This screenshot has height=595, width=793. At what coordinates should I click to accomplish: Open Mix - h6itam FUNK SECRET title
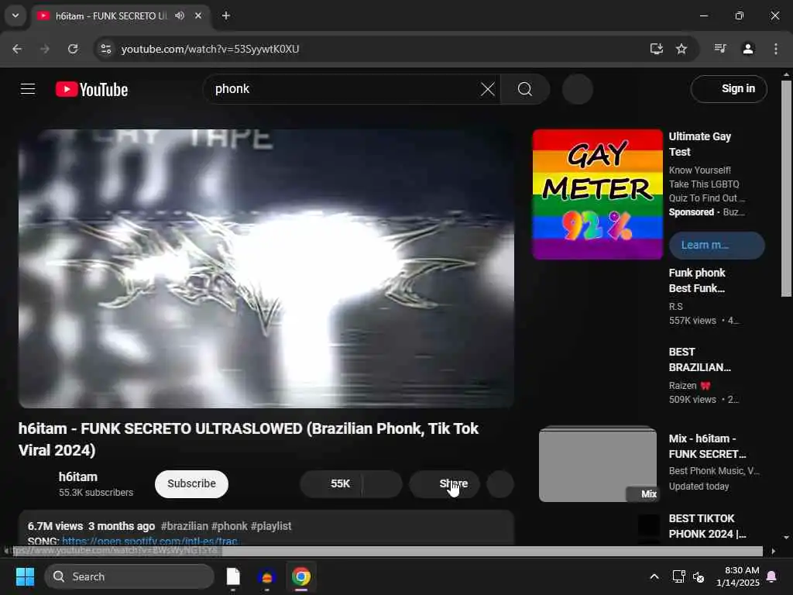[707, 446]
